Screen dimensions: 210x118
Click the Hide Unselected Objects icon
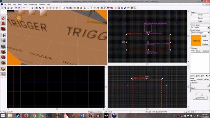pos(51,8)
